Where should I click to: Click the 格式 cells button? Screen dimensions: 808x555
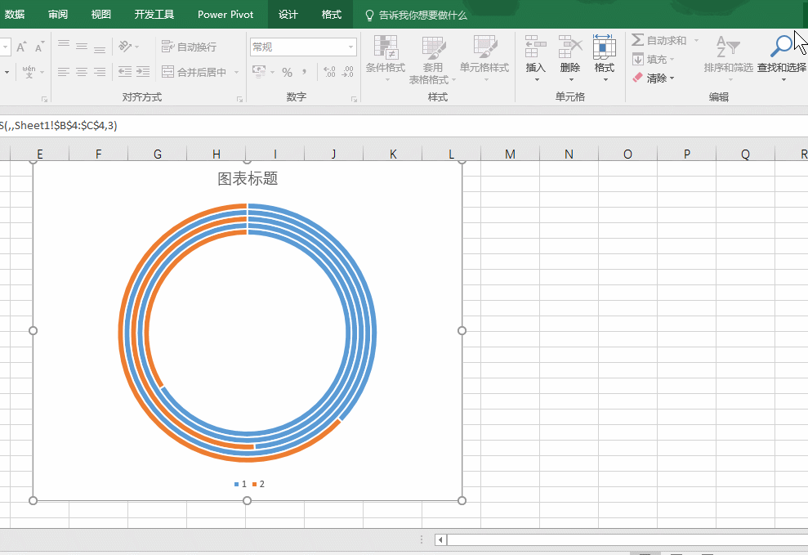coord(605,59)
